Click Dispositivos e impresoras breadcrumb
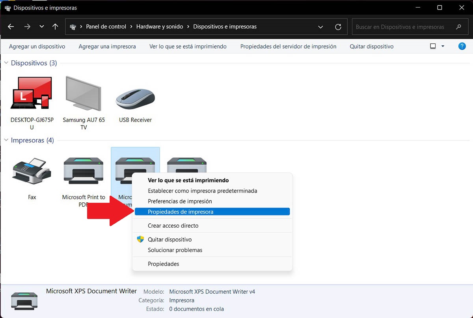Viewport: 473px width, 318px height. [x=225, y=27]
